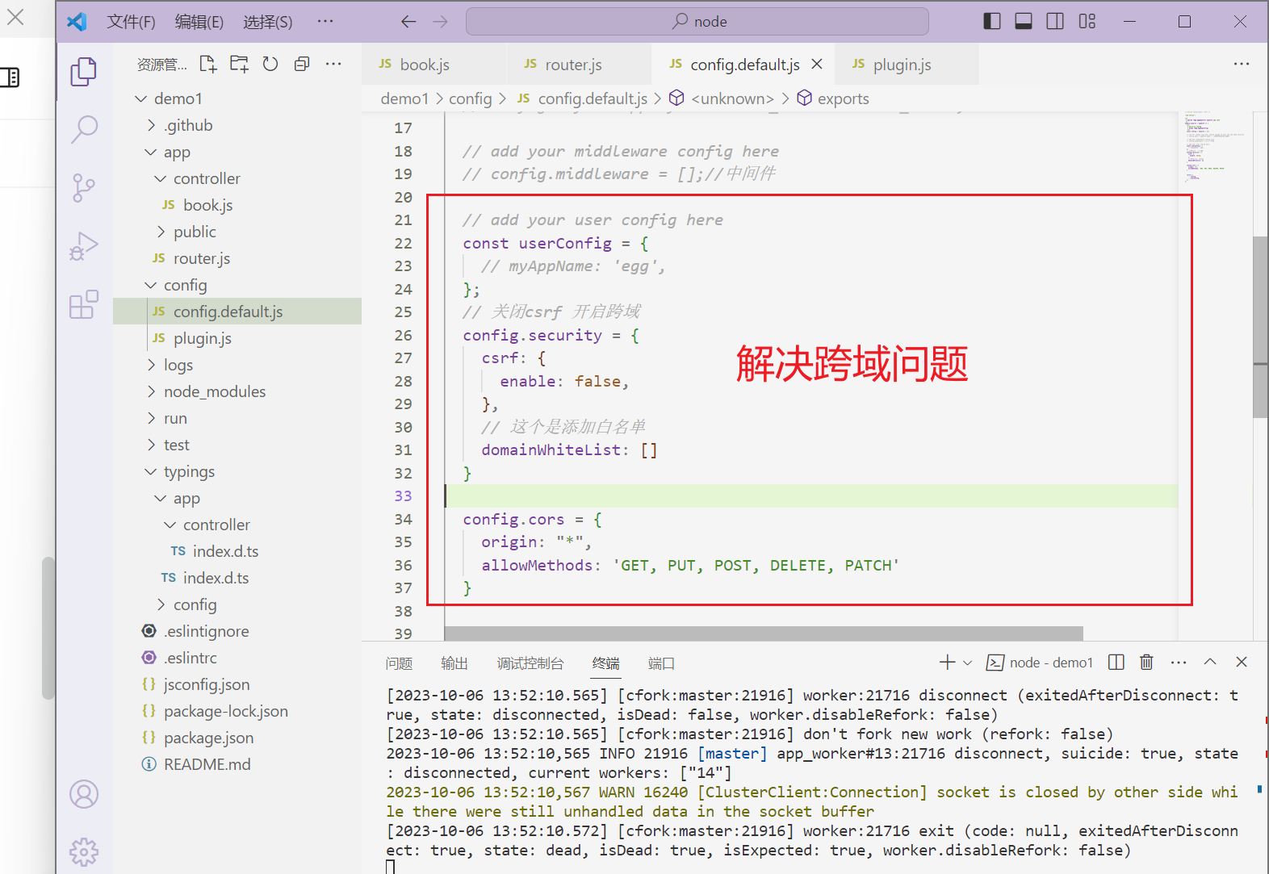The width and height of the screenshot is (1269, 874).
Task: Open router.js in the file tree
Action: pos(237,258)
